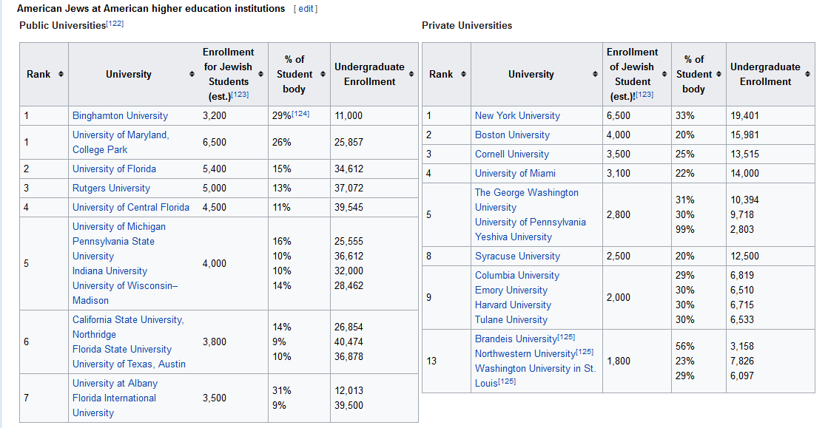Screen dimensions: 828x428
Task: Sort public table by University name
Action: coord(192,75)
